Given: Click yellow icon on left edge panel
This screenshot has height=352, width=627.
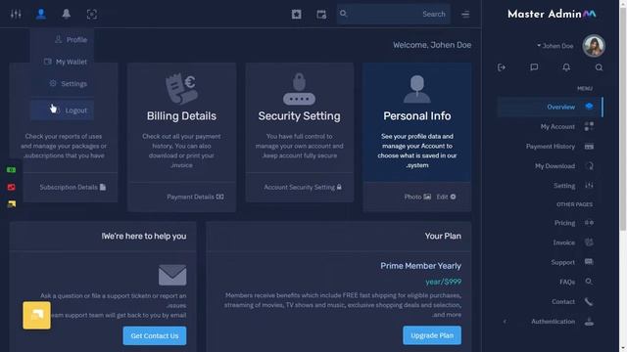Looking at the screenshot, I should click(11, 204).
